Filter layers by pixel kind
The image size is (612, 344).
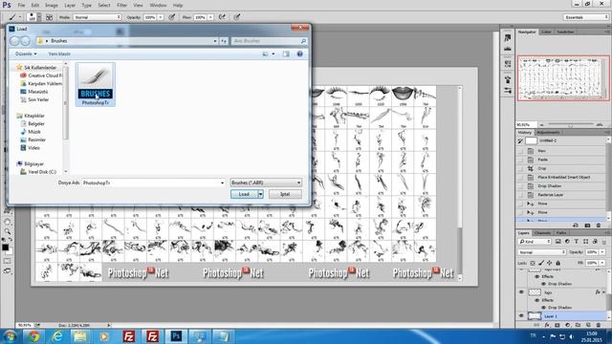(x=558, y=242)
